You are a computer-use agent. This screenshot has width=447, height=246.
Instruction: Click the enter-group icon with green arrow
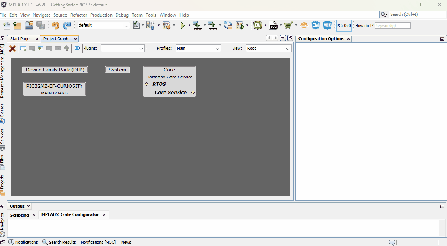pos(41,48)
